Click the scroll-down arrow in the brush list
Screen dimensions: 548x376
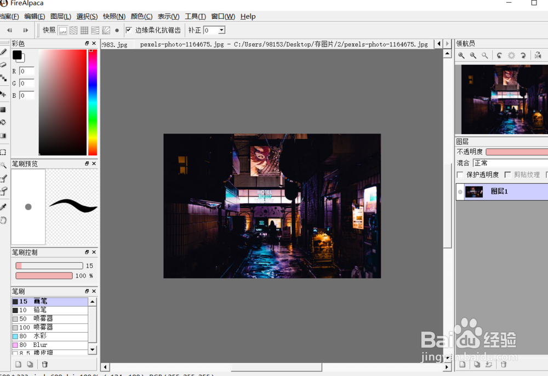[x=92, y=349]
